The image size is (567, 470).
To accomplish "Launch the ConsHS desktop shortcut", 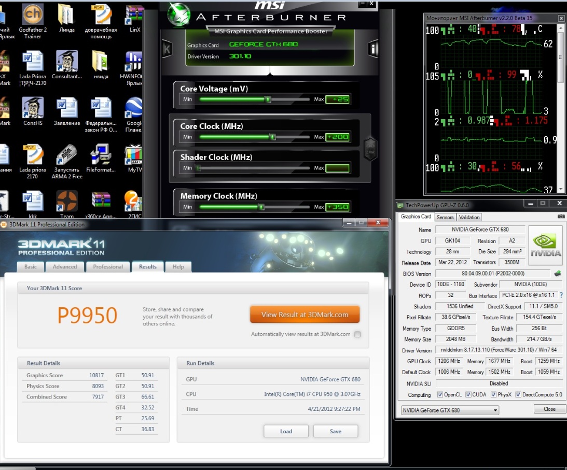I will pos(33,111).
